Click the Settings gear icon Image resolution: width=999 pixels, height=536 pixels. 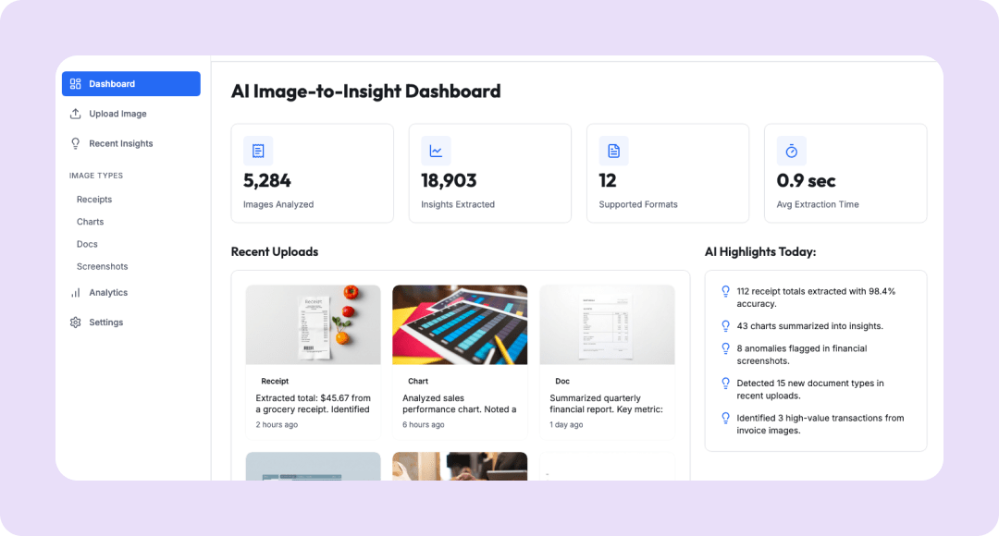click(x=76, y=323)
